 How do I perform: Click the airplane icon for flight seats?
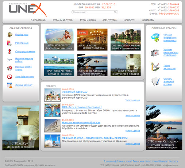[9, 60]
